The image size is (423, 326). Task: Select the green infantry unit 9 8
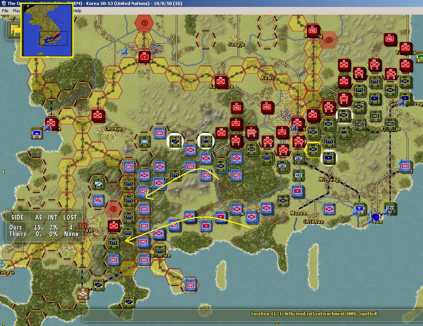coord(405,81)
